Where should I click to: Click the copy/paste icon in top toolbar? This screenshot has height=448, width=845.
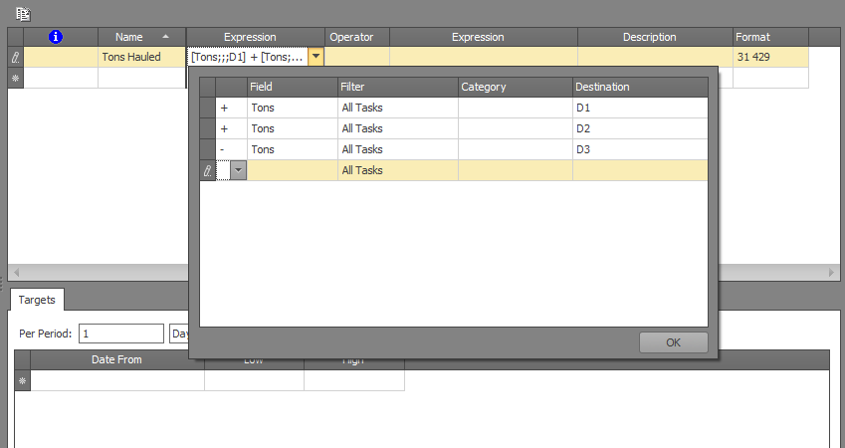pyautogui.click(x=23, y=13)
